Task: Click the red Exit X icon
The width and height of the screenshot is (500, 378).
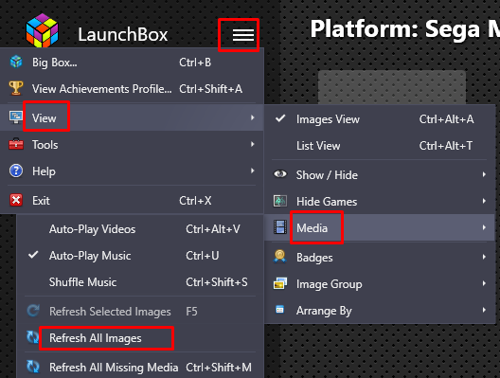Action: 16,200
